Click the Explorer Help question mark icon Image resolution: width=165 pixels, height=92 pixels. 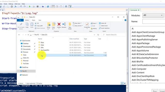[126, 20]
